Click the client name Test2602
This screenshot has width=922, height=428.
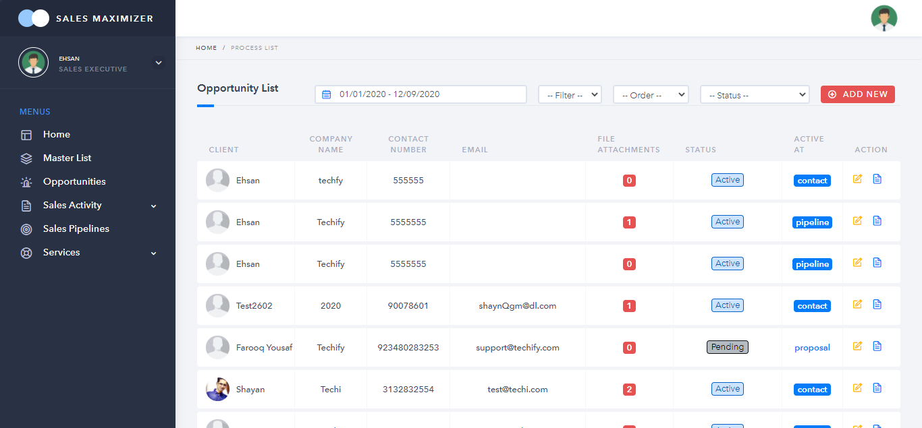pos(254,306)
